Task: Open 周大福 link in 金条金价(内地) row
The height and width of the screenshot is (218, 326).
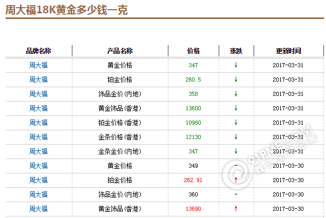Action: [x=39, y=151]
